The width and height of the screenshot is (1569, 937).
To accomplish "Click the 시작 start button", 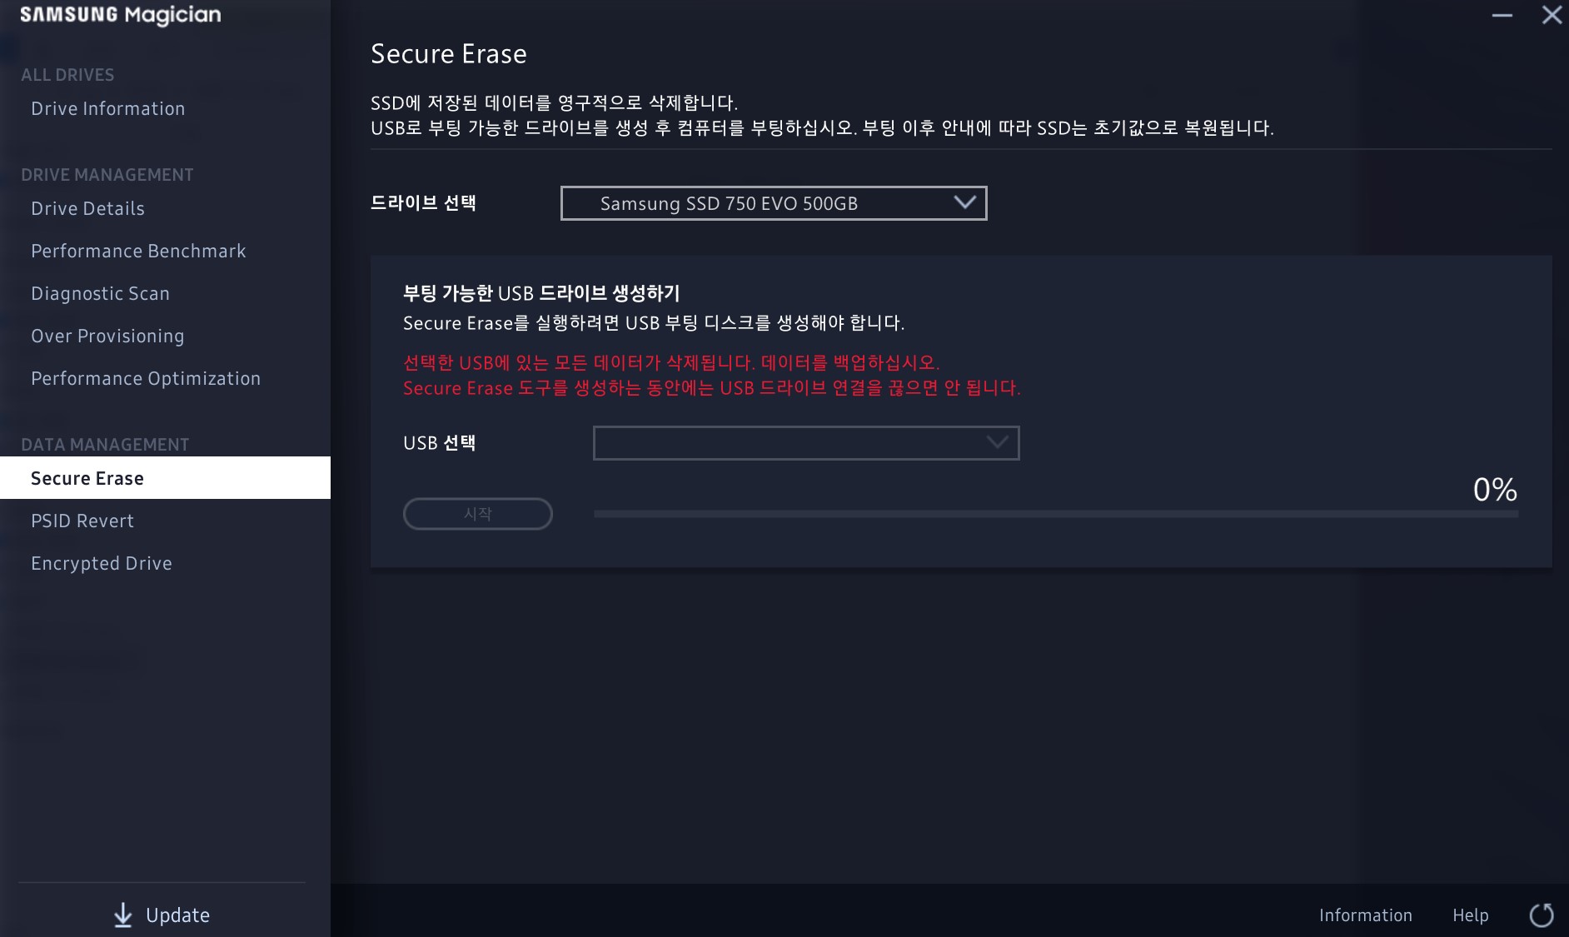I will point(478,514).
